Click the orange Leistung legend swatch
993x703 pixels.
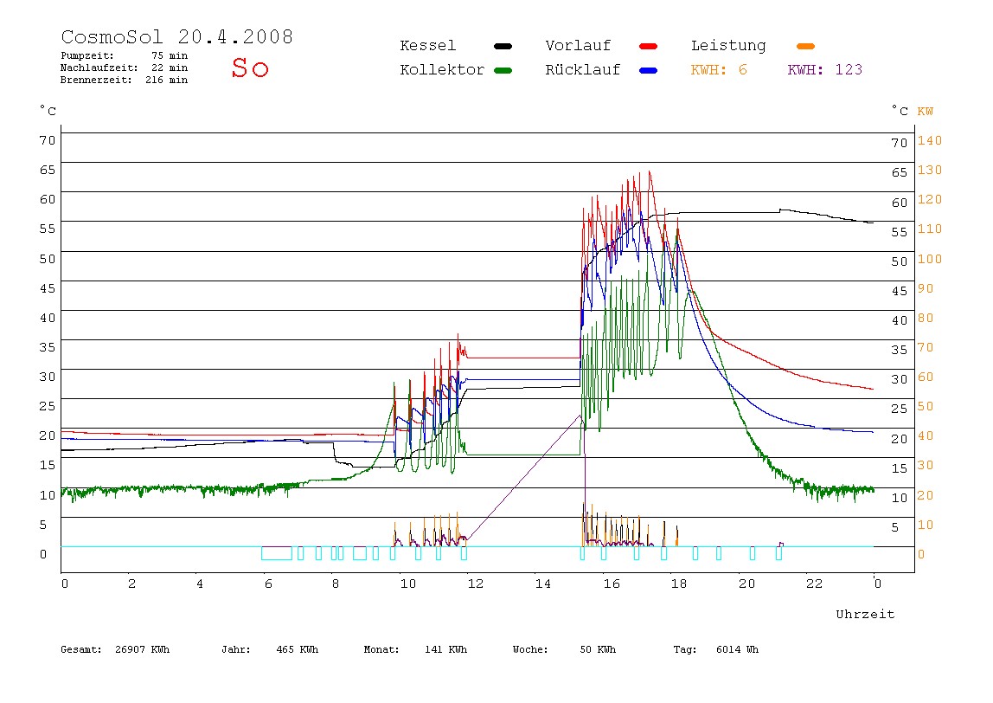[x=805, y=46]
